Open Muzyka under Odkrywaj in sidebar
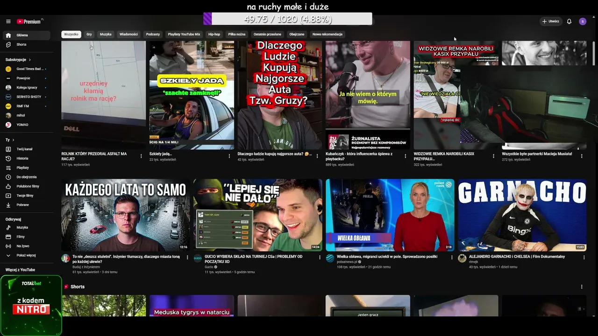 coord(27,228)
